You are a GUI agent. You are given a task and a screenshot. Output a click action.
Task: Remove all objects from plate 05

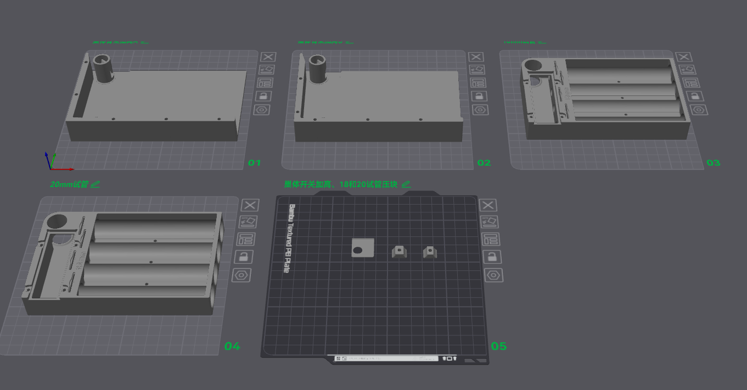[x=488, y=206]
